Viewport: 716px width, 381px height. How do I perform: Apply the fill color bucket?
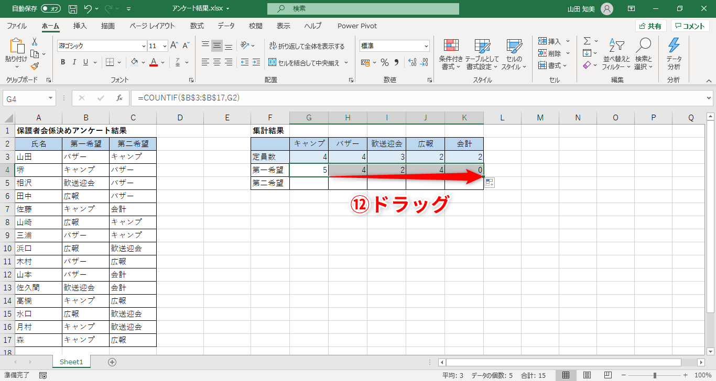pos(135,62)
